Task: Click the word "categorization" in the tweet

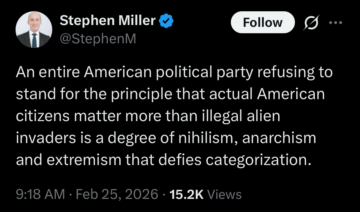Action: click(258, 160)
